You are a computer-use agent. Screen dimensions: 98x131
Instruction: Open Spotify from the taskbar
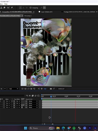click(x=74, y=128)
